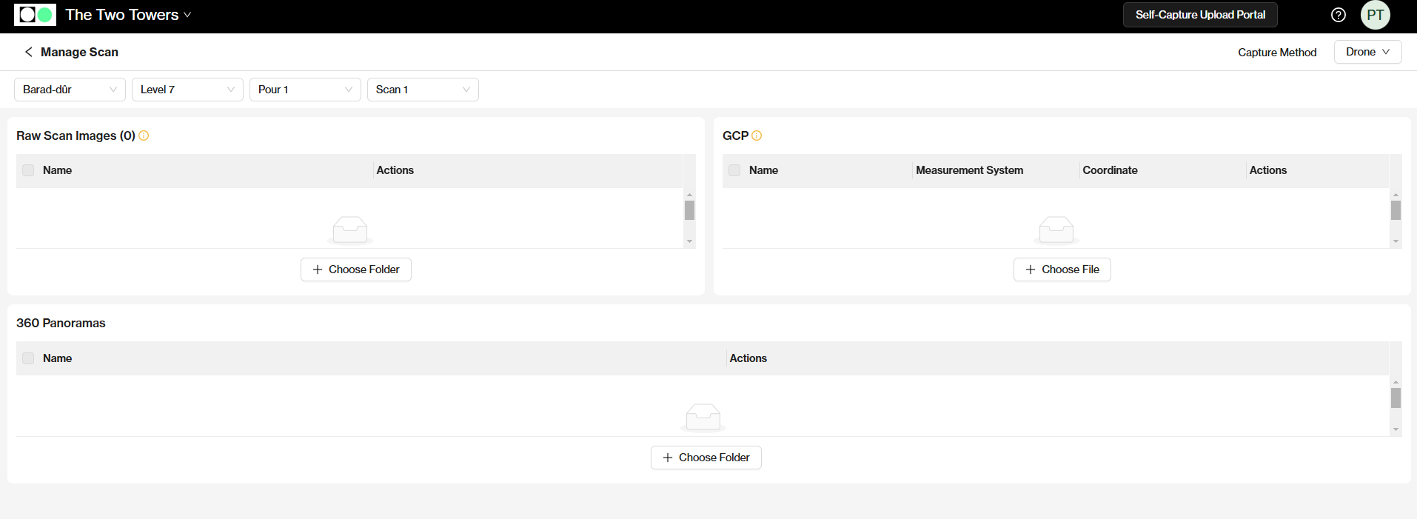Open the help question mark icon
This screenshot has height=519, width=1417.
pyautogui.click(x=1338, y=15)
